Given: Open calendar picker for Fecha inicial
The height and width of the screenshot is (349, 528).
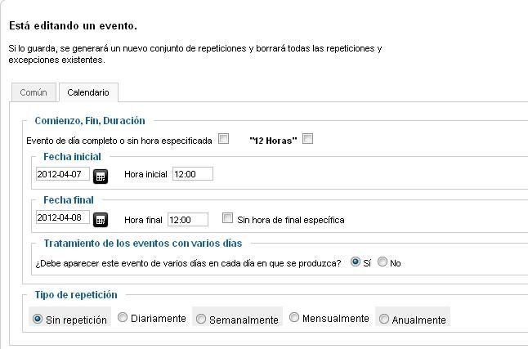Looking at the screenshot, I should pyautogui.click(x=101, y=177).
